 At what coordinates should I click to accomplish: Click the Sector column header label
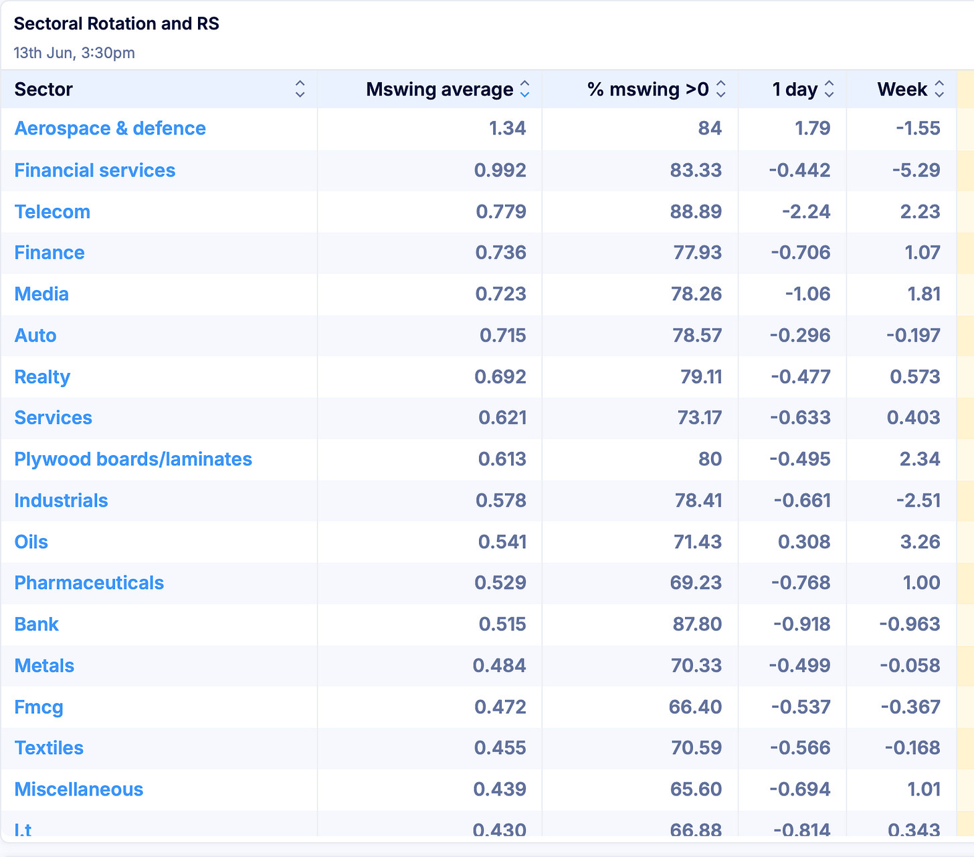[43, 90]
